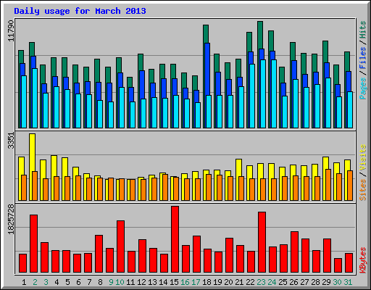Screen dimensions: 371x290
Task: Click the x-axis day label 28
Action: tap(315, 282)
